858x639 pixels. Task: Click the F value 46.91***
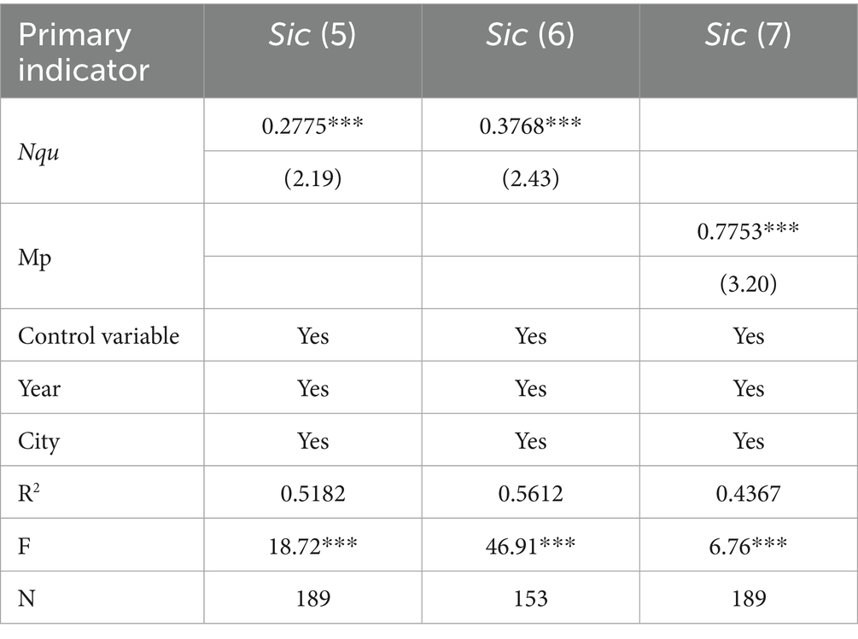530,546
